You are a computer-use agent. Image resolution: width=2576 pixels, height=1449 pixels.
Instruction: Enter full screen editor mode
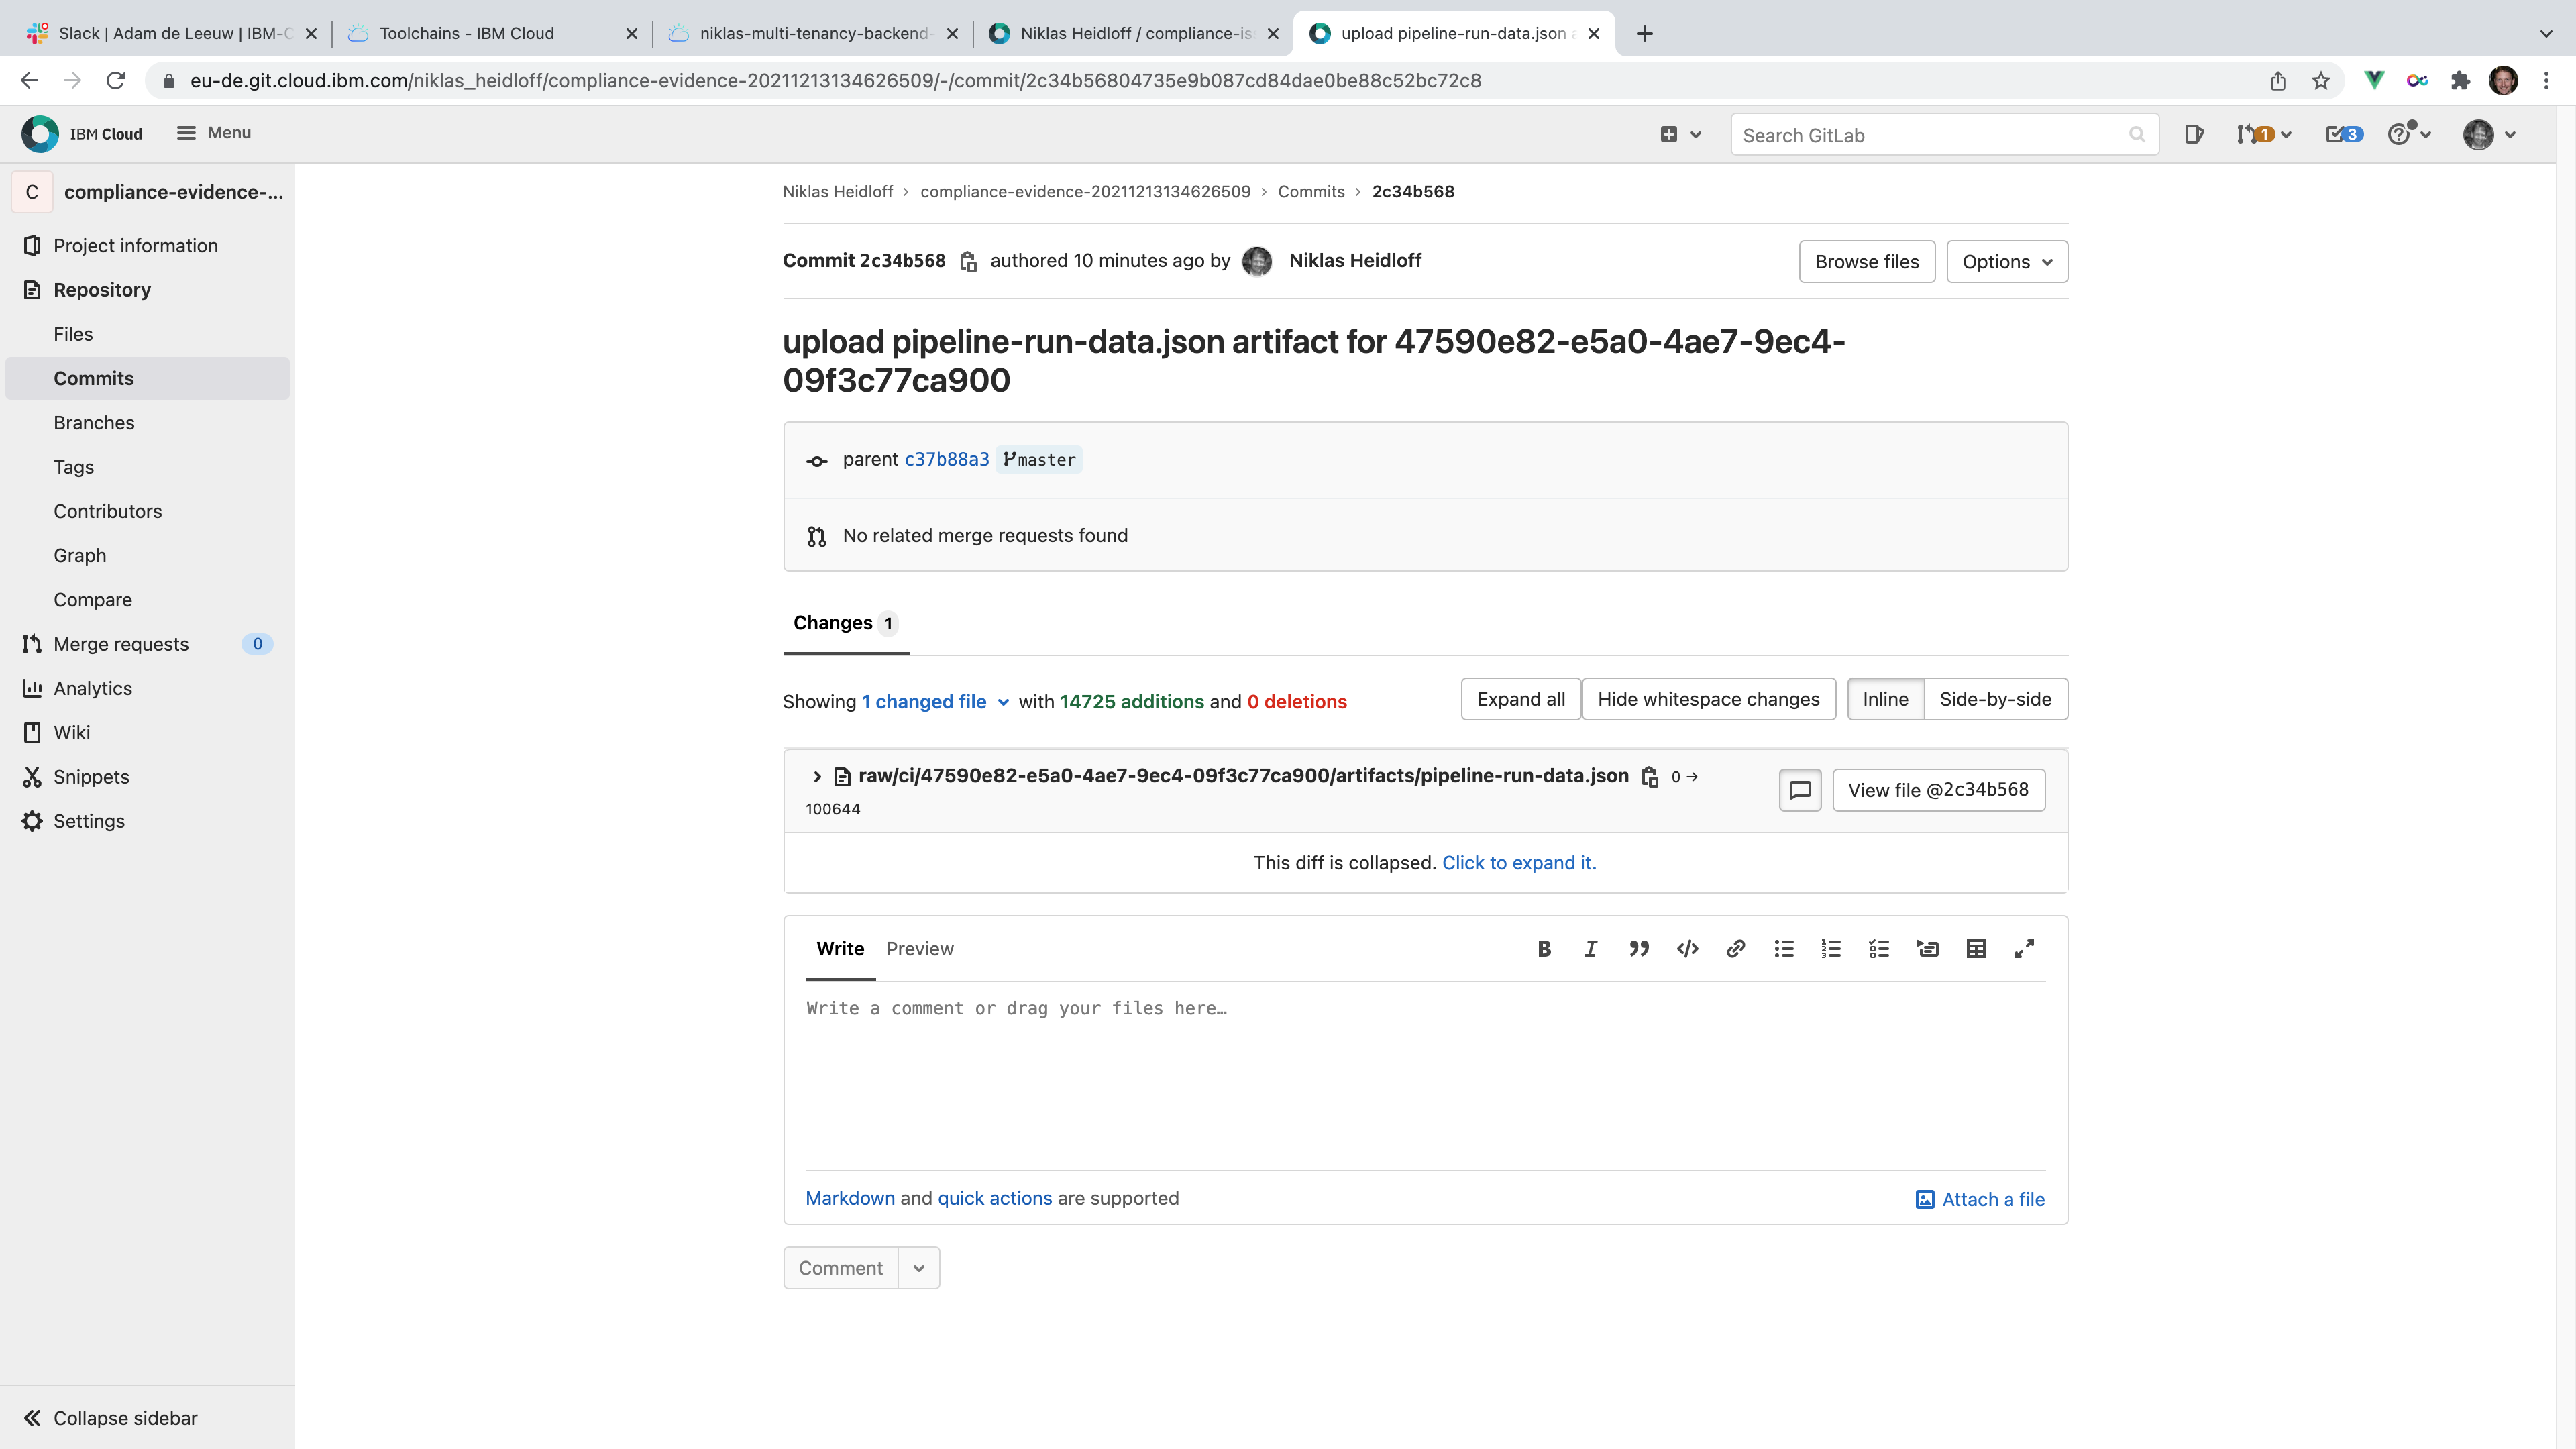(x=2024, y=949)
